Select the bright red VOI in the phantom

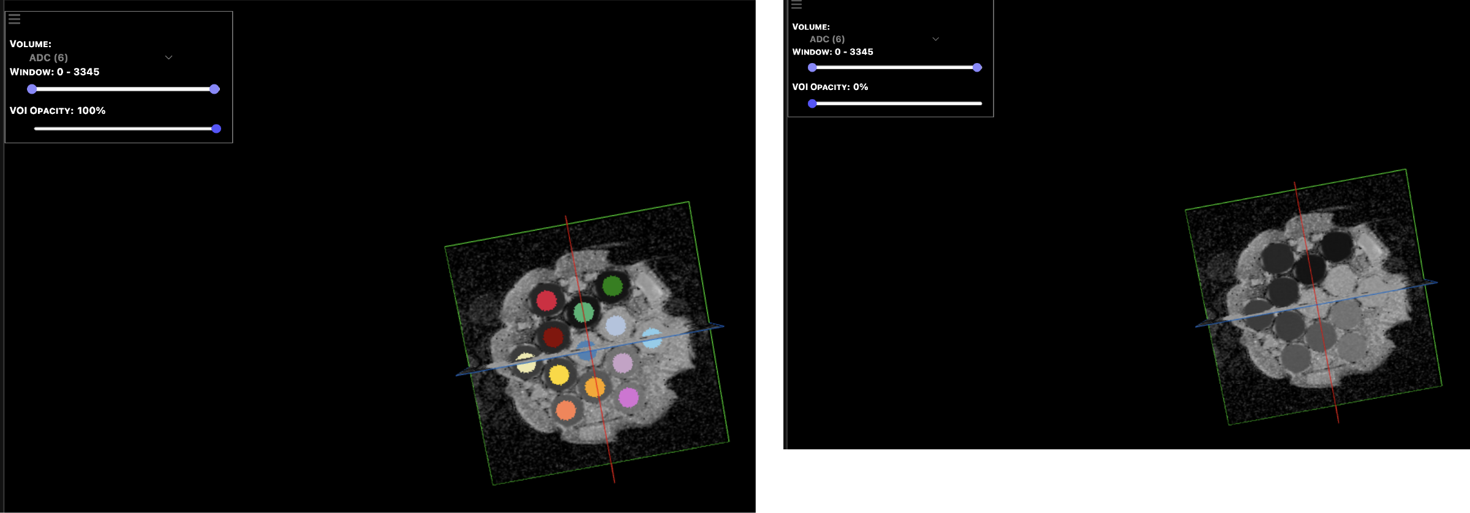pos(546,301)
